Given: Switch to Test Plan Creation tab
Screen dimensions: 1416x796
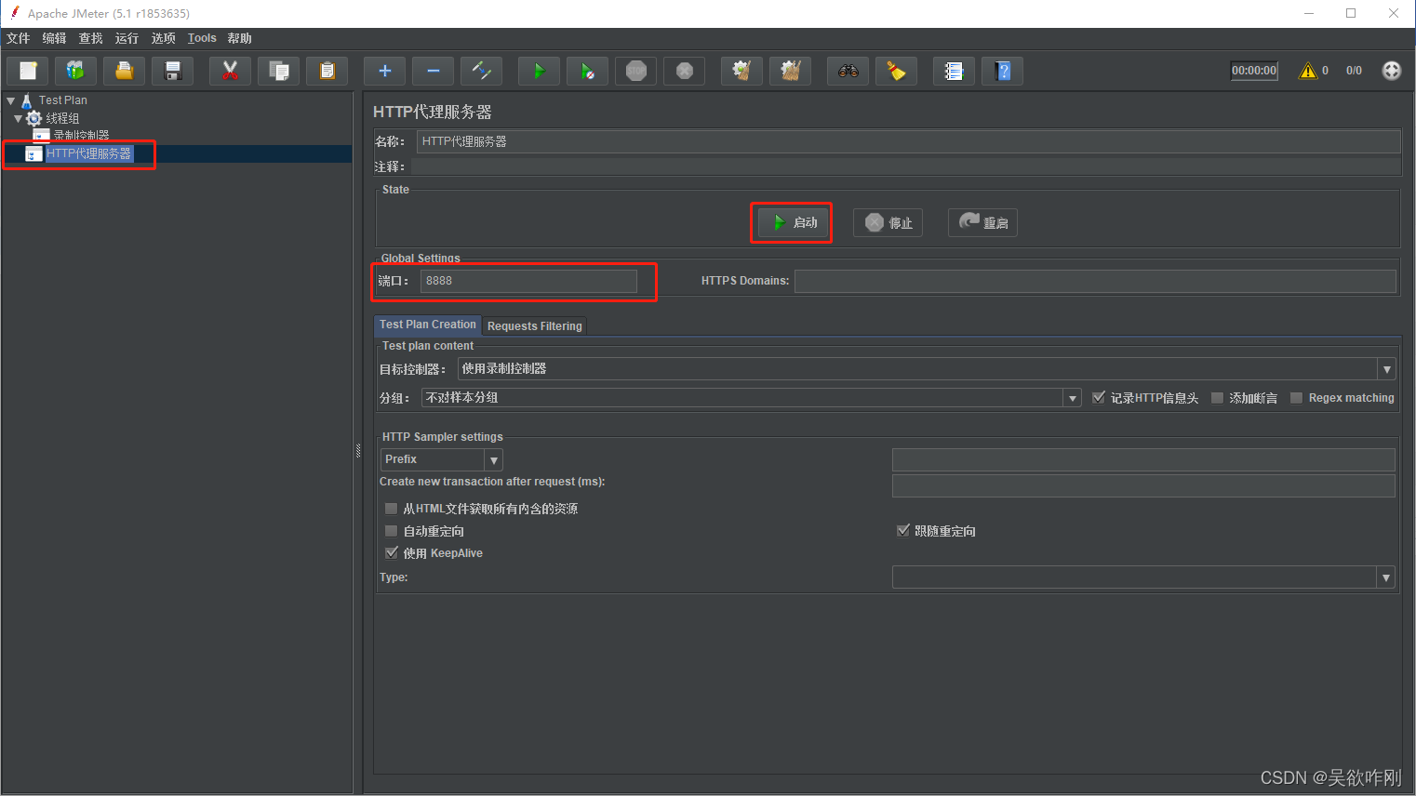Looking at the screenshot, I should click(428, 325).
